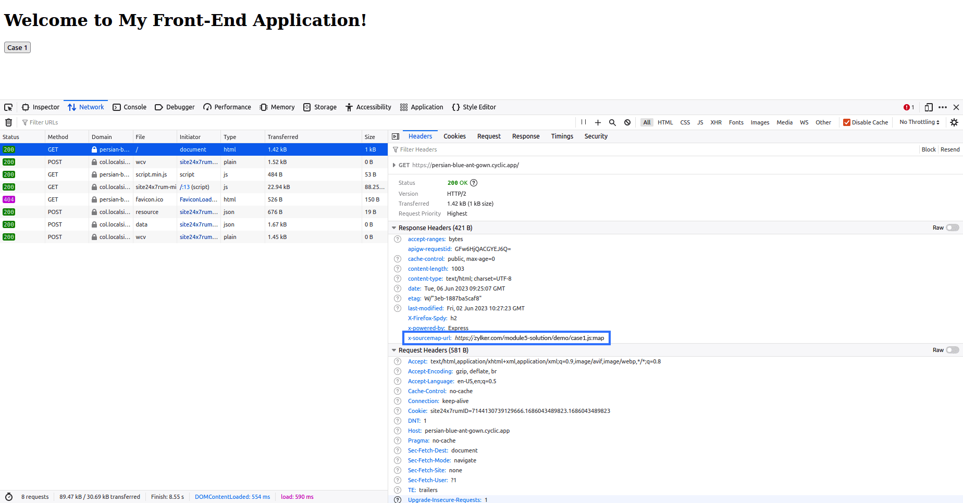Image resolution: width=963 pixels, height=503 pixels.
Task: Toggle Raw view for Request Headers
Action: click(x=953, y=350)
